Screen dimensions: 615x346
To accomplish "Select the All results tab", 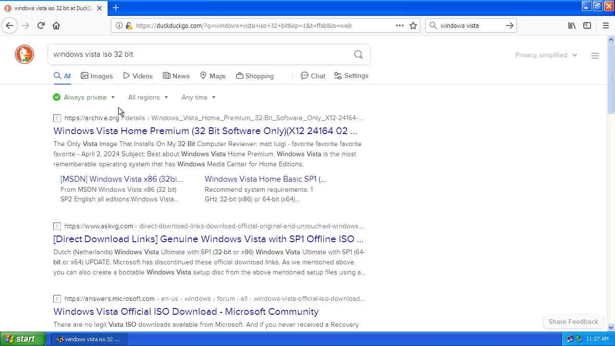I will coord(62,76).
